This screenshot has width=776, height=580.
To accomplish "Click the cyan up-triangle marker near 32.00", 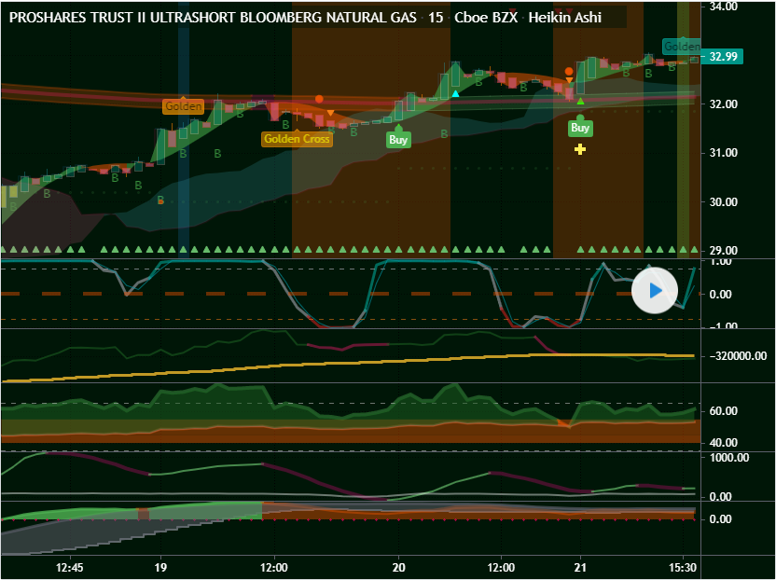I will click(455, 93).
